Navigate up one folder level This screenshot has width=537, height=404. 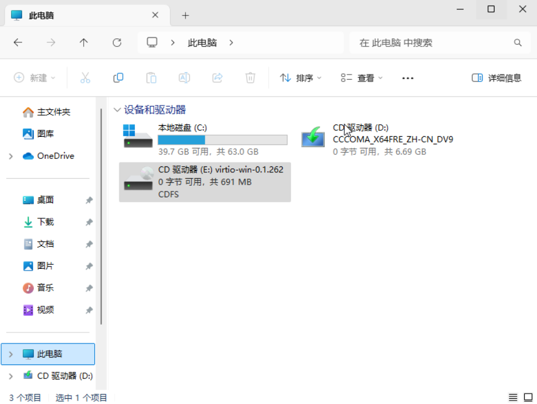click(x=84, y=42)
